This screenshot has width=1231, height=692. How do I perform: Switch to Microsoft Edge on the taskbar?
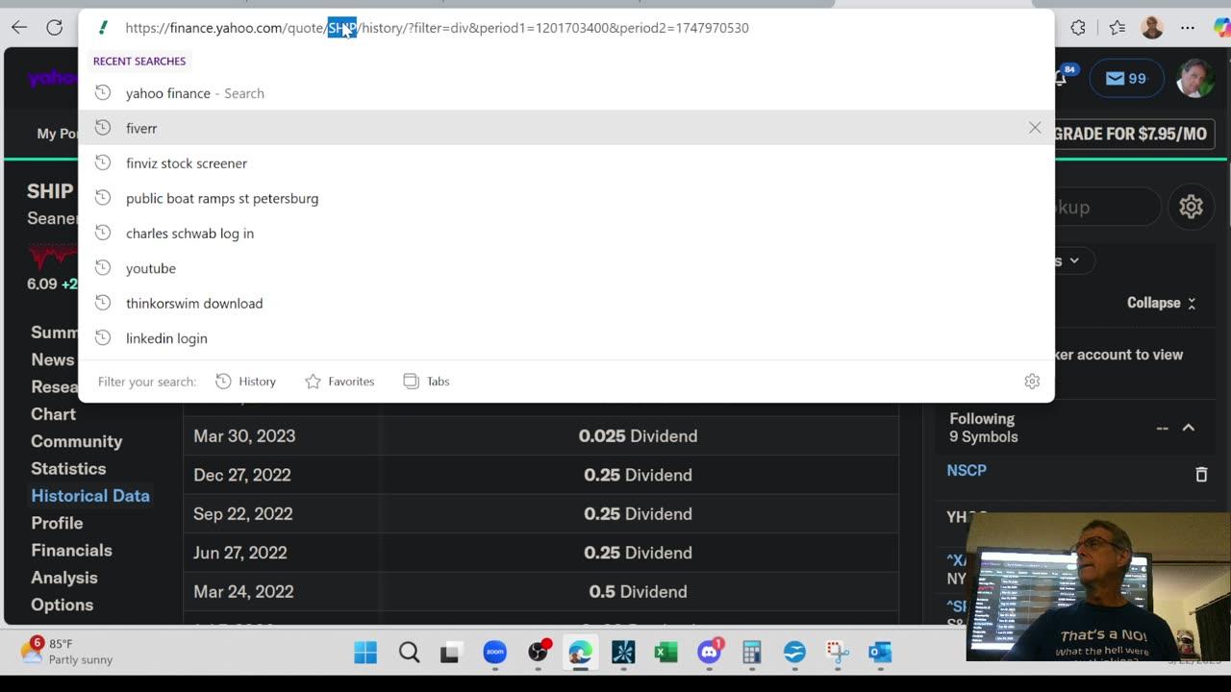[x=580, y=654]
